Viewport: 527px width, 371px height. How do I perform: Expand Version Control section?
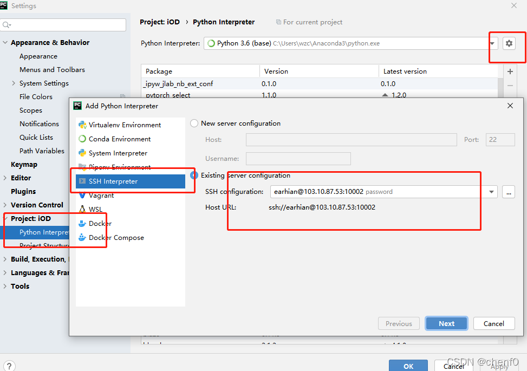pos(5,205)
